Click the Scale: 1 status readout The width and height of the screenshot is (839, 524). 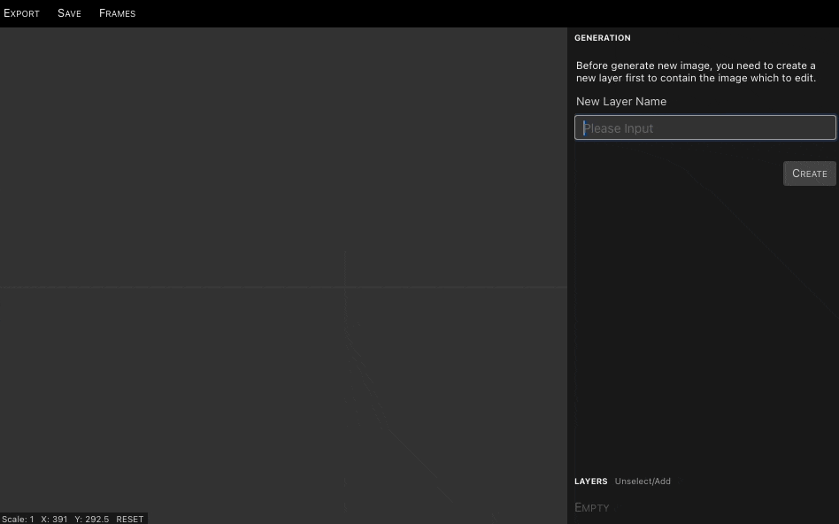point(18,519)
